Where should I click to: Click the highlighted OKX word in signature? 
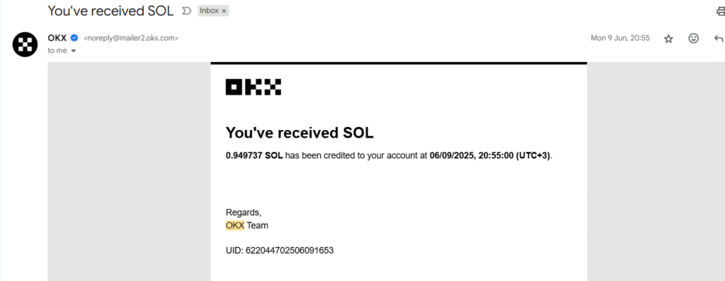tap(235, 226)
